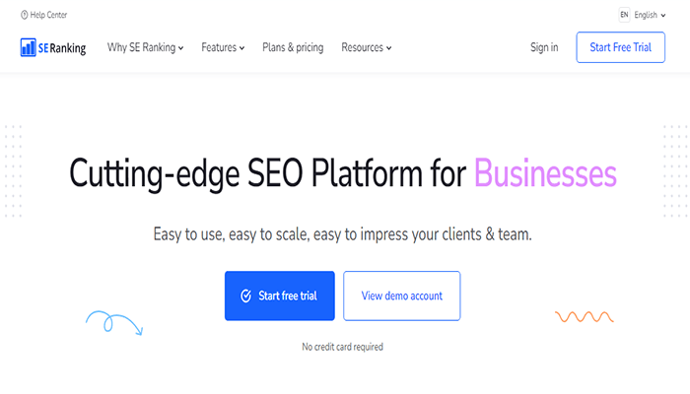This screenshot has width=690, height=394.
Task: Open the Resources dropdown menu
Action: [x=366, y=47]
